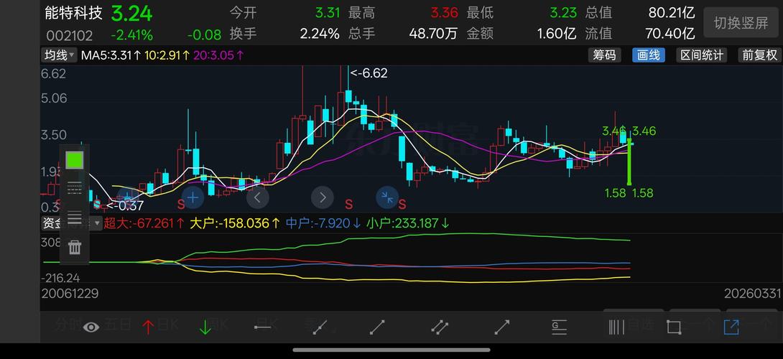Tap the low price marker -0.37

pyautogui.click(x=125, y=205)
